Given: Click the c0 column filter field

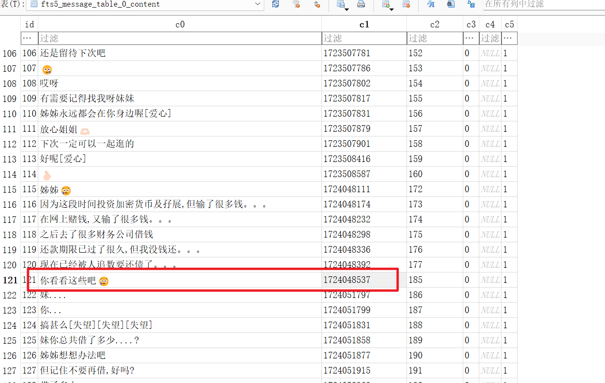Looking at the screenshot, I should click(180, 38).
